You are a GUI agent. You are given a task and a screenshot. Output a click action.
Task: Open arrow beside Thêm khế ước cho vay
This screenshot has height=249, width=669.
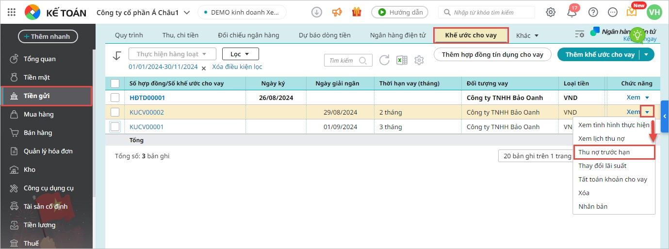coord(647,54)
